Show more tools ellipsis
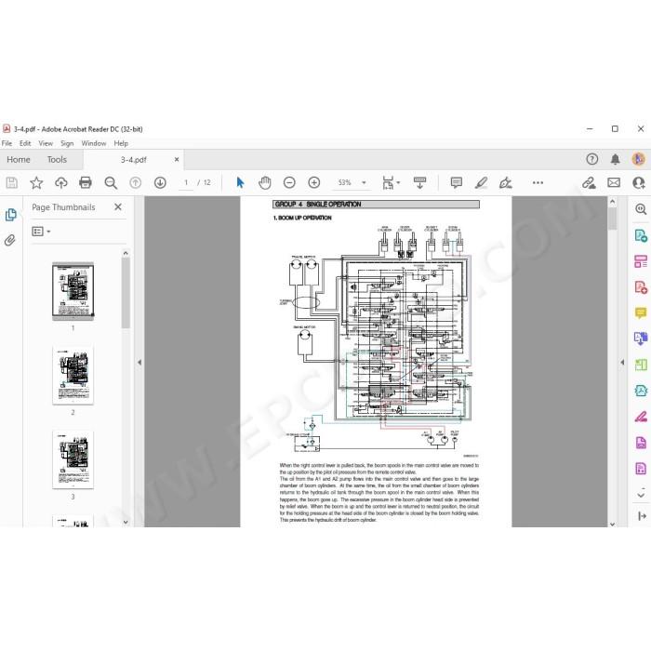Image resolution: width=651 pixels, height=651 pixels. point(538,182)
